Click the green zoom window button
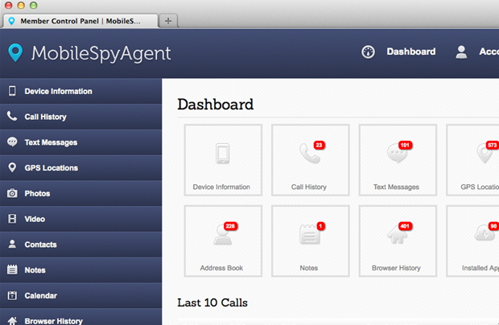Viewport: 499px width, 325px height. (34, 5)
